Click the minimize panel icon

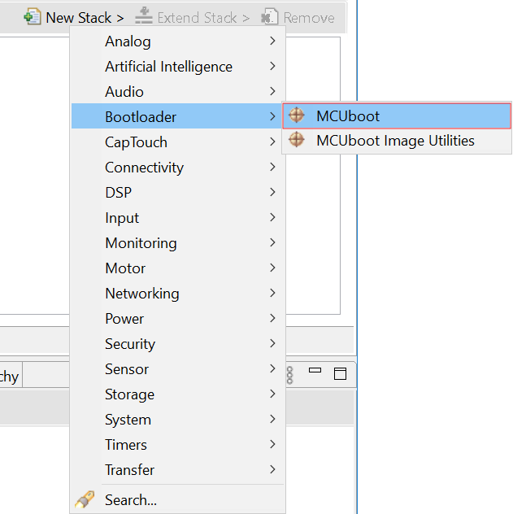click(x=315, y=370)
